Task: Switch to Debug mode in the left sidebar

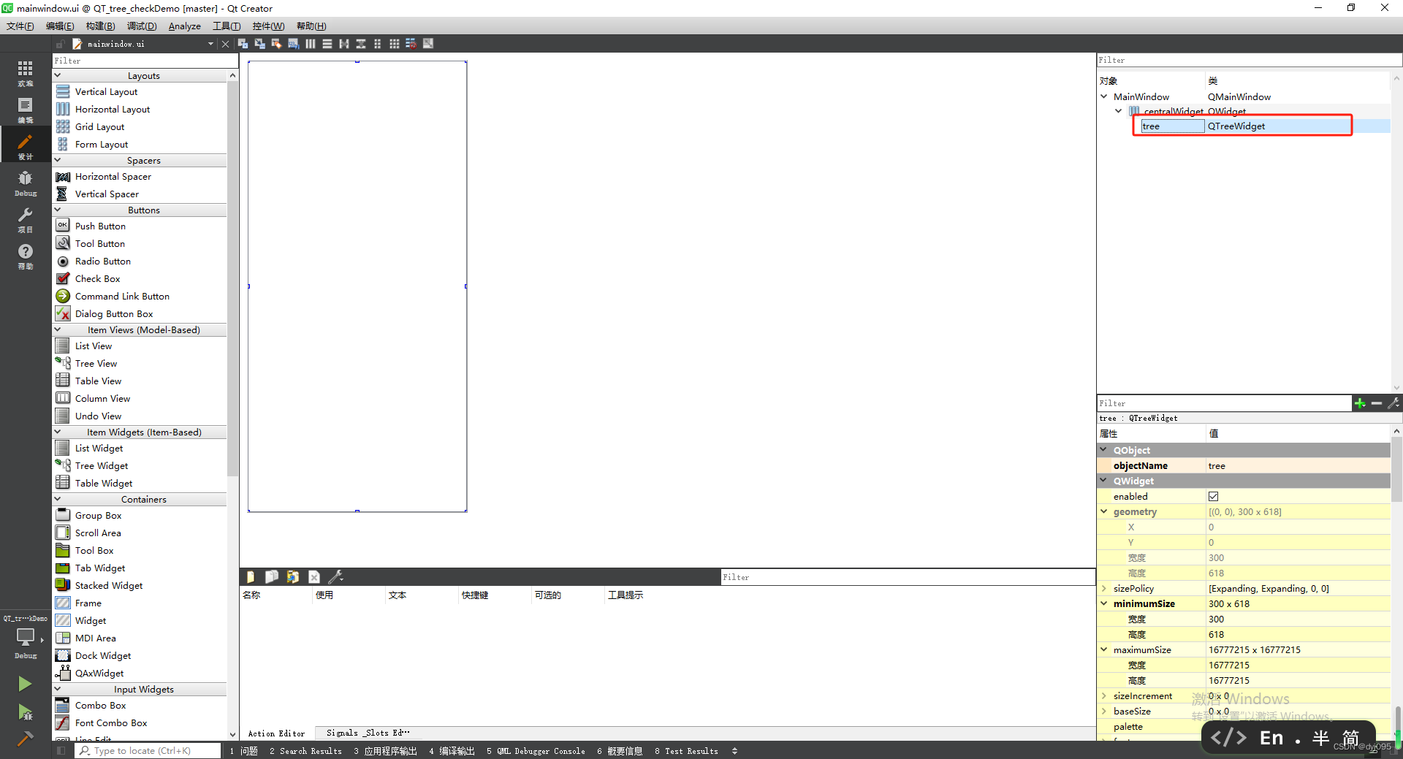Action: click(25, 183)
